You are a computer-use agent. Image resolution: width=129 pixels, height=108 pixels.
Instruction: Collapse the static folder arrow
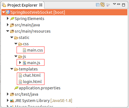(12, 37)
